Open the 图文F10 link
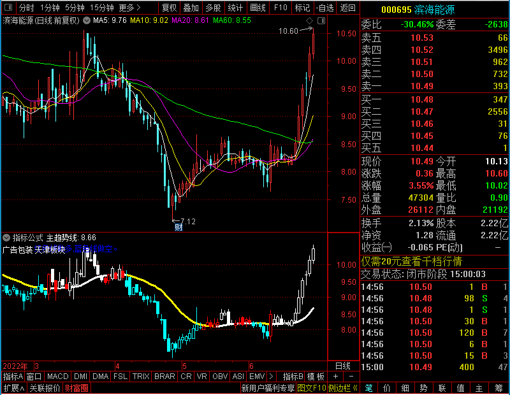 (312, 388)
